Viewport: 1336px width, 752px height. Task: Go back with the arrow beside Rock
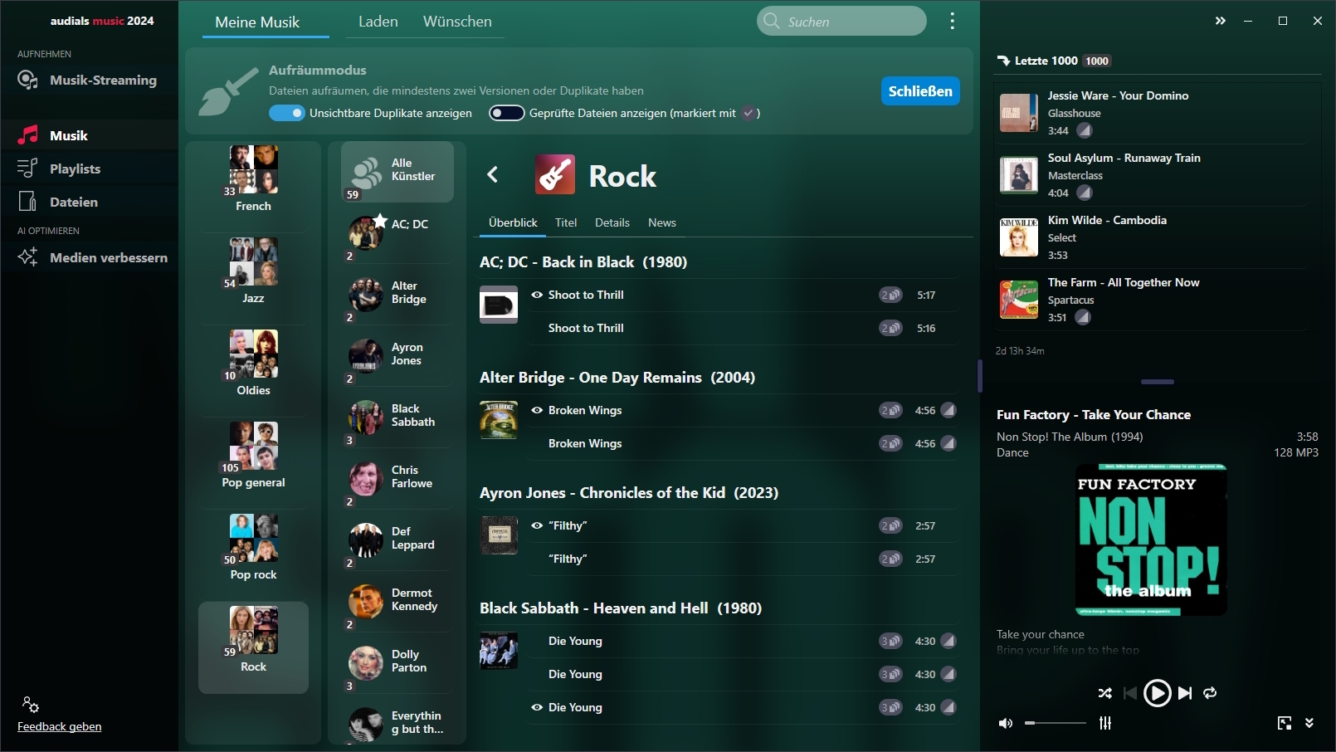coord(493,174)
